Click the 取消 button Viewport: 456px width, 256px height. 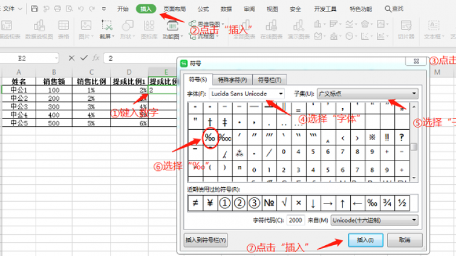(x=405, y=240)
